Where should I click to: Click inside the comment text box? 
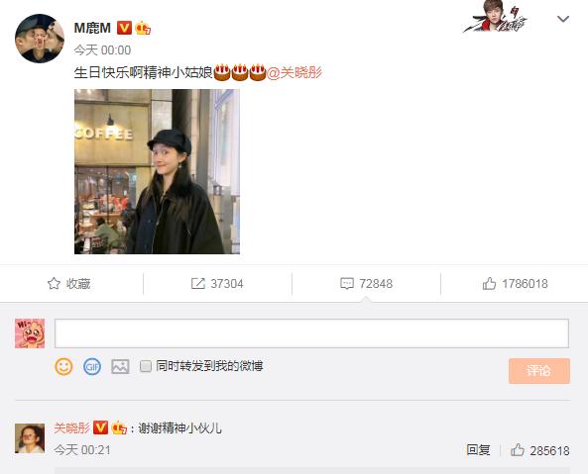click(x=311, y=333)
